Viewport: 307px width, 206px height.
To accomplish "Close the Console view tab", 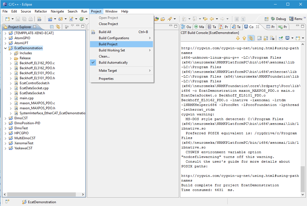I will tap(258, 27).
